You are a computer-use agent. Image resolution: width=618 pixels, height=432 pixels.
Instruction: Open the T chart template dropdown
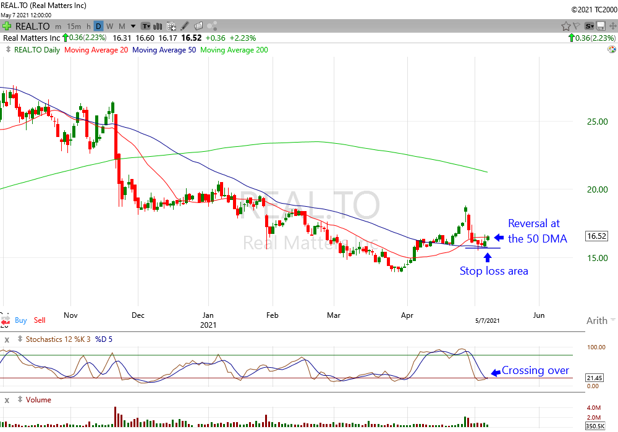point(146,27)
